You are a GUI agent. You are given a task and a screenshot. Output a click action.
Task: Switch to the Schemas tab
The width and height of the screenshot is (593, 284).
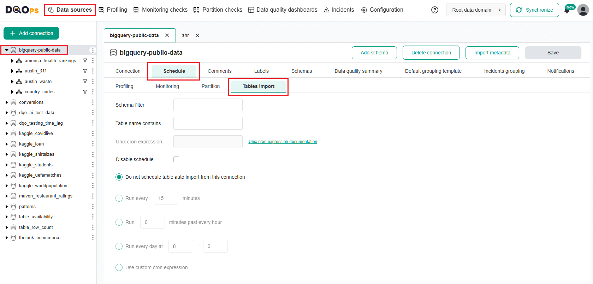(x=302, y=71)
